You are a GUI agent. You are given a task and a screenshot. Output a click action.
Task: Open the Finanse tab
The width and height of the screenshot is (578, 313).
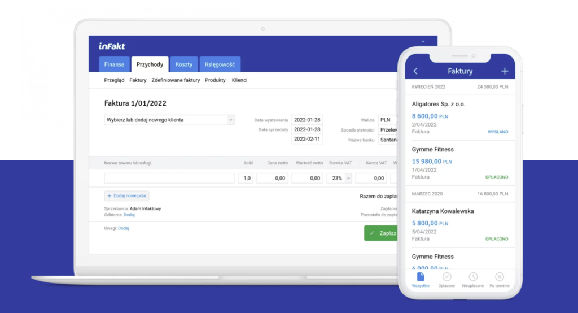point(114,64)
